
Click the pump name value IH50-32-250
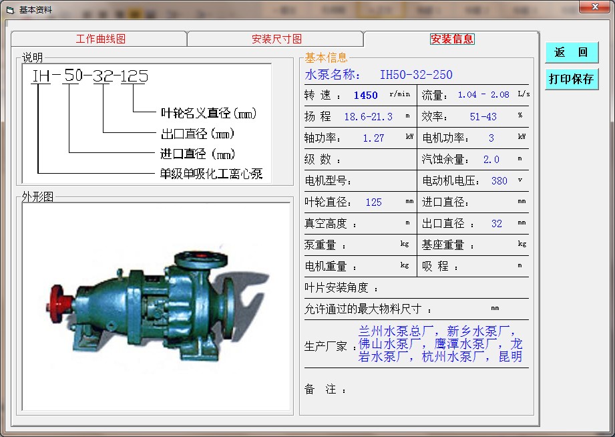tap(416, 75)
